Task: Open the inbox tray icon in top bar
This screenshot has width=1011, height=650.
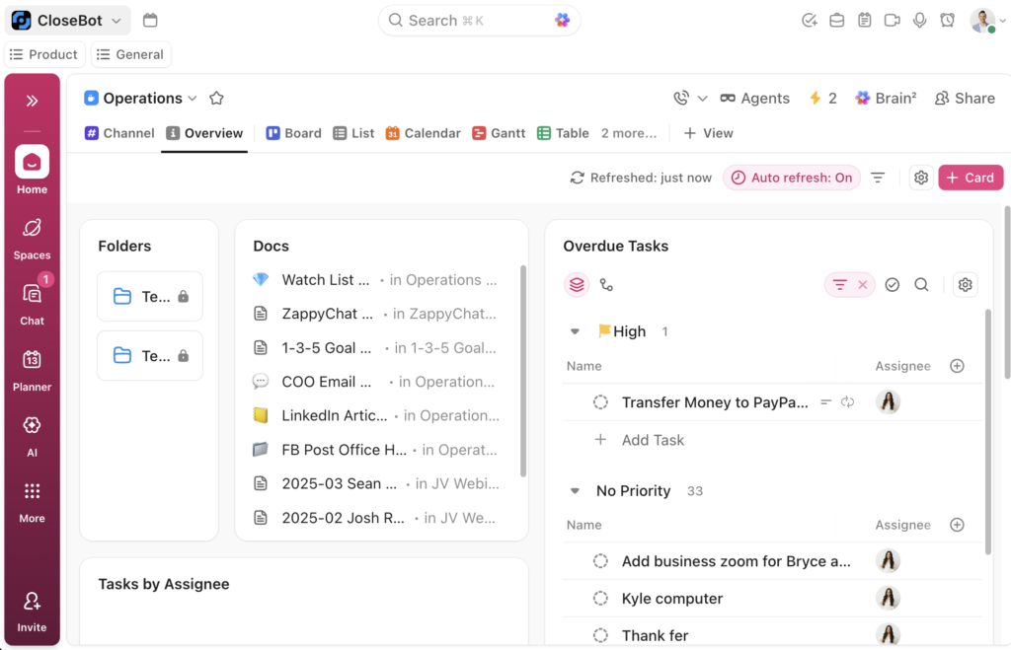Action: coord(837,20)
